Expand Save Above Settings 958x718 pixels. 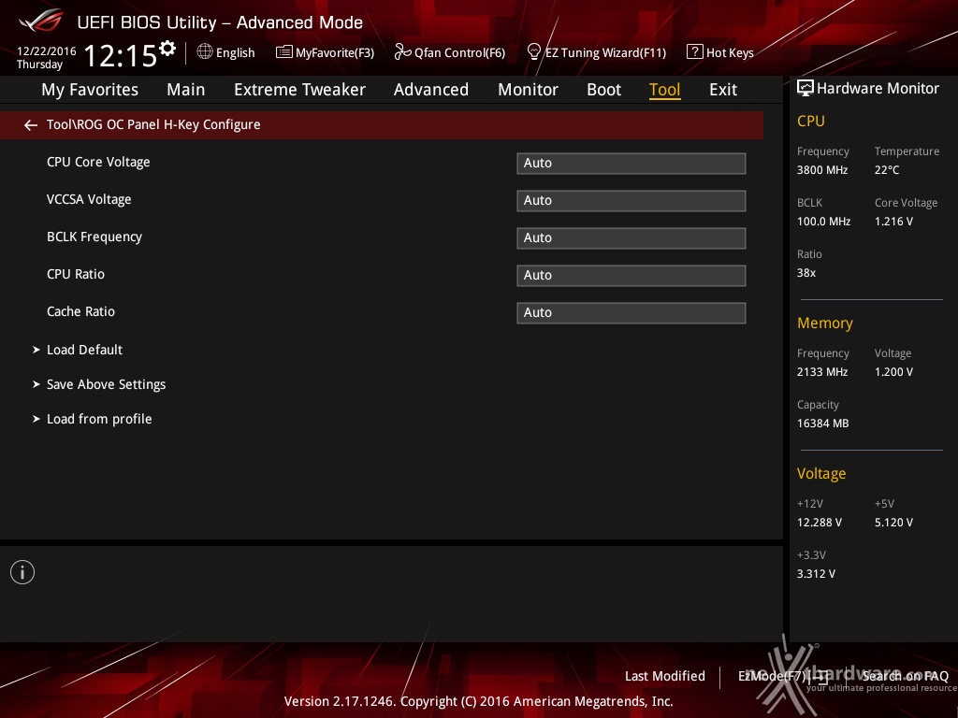click(x=107, y=384)
